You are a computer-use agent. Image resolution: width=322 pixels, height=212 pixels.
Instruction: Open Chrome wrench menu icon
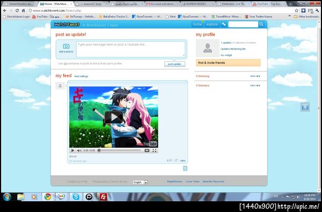318,11
